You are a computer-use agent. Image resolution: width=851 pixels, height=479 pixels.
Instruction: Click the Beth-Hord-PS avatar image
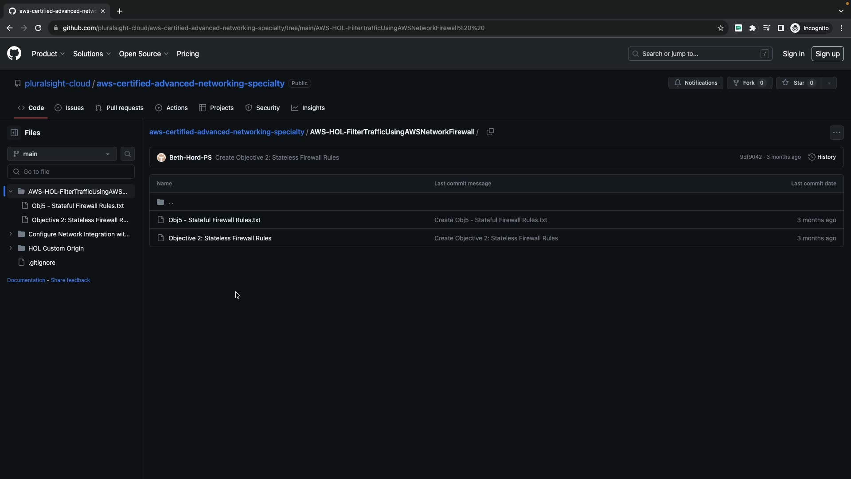click(x=161, y=157)
